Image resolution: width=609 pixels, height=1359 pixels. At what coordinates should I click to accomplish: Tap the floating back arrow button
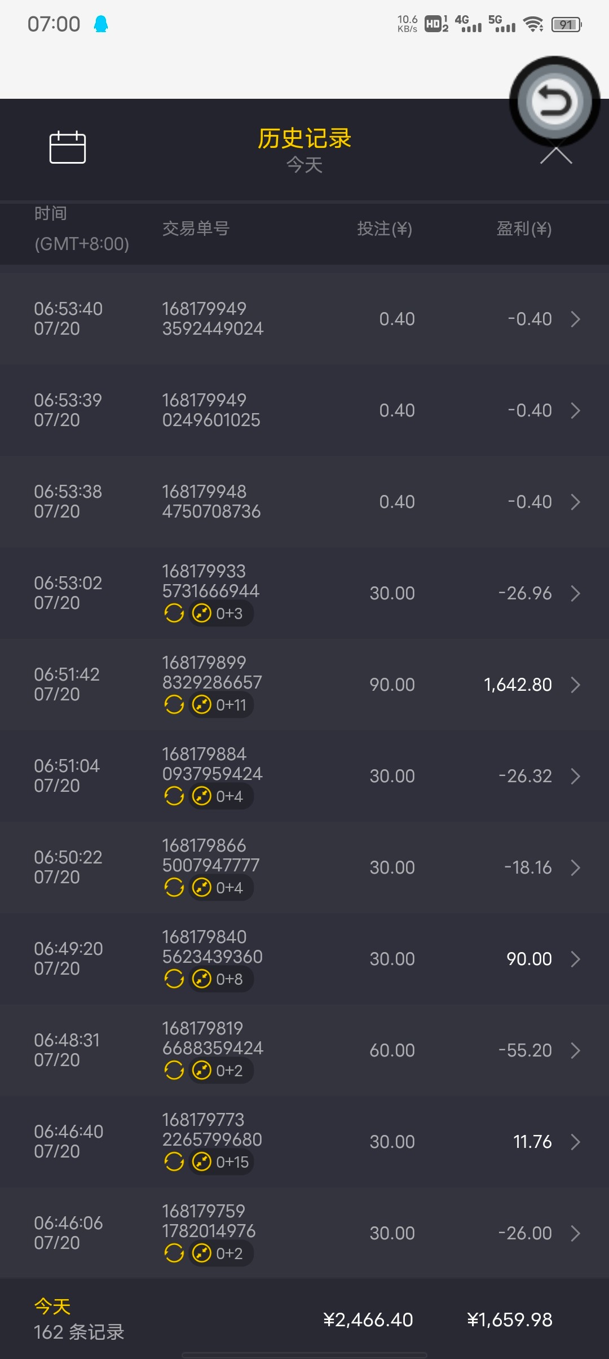click(x=554, y=102)
